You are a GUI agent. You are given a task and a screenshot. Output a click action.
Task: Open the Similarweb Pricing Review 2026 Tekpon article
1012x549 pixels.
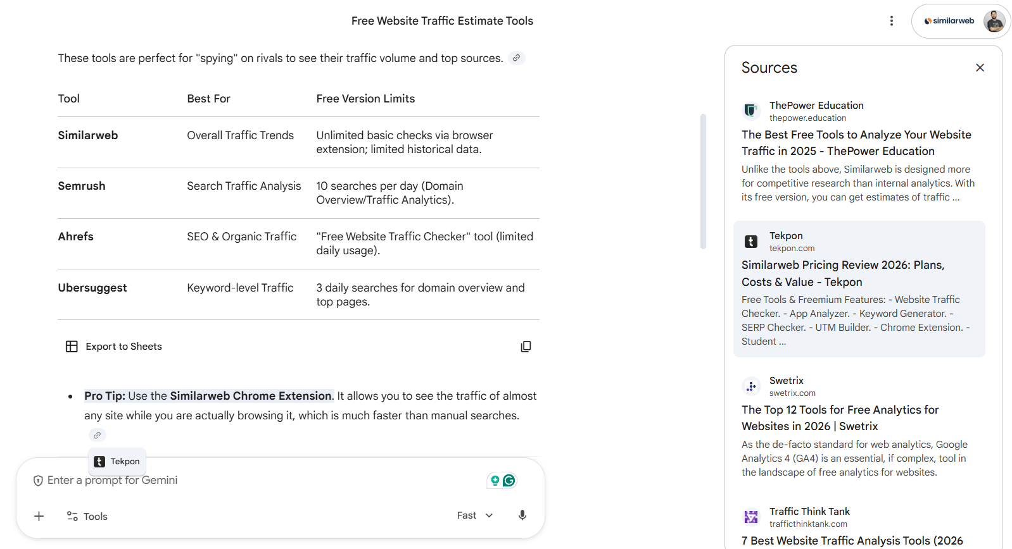point(843,273)
